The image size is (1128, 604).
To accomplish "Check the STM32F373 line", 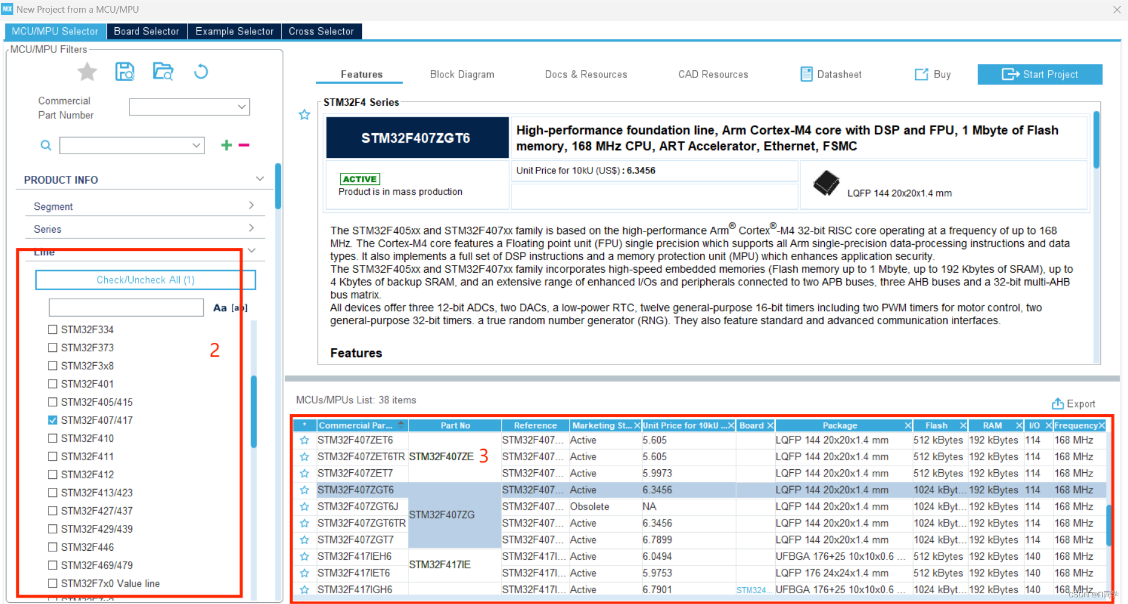I will tap(53, 348).
